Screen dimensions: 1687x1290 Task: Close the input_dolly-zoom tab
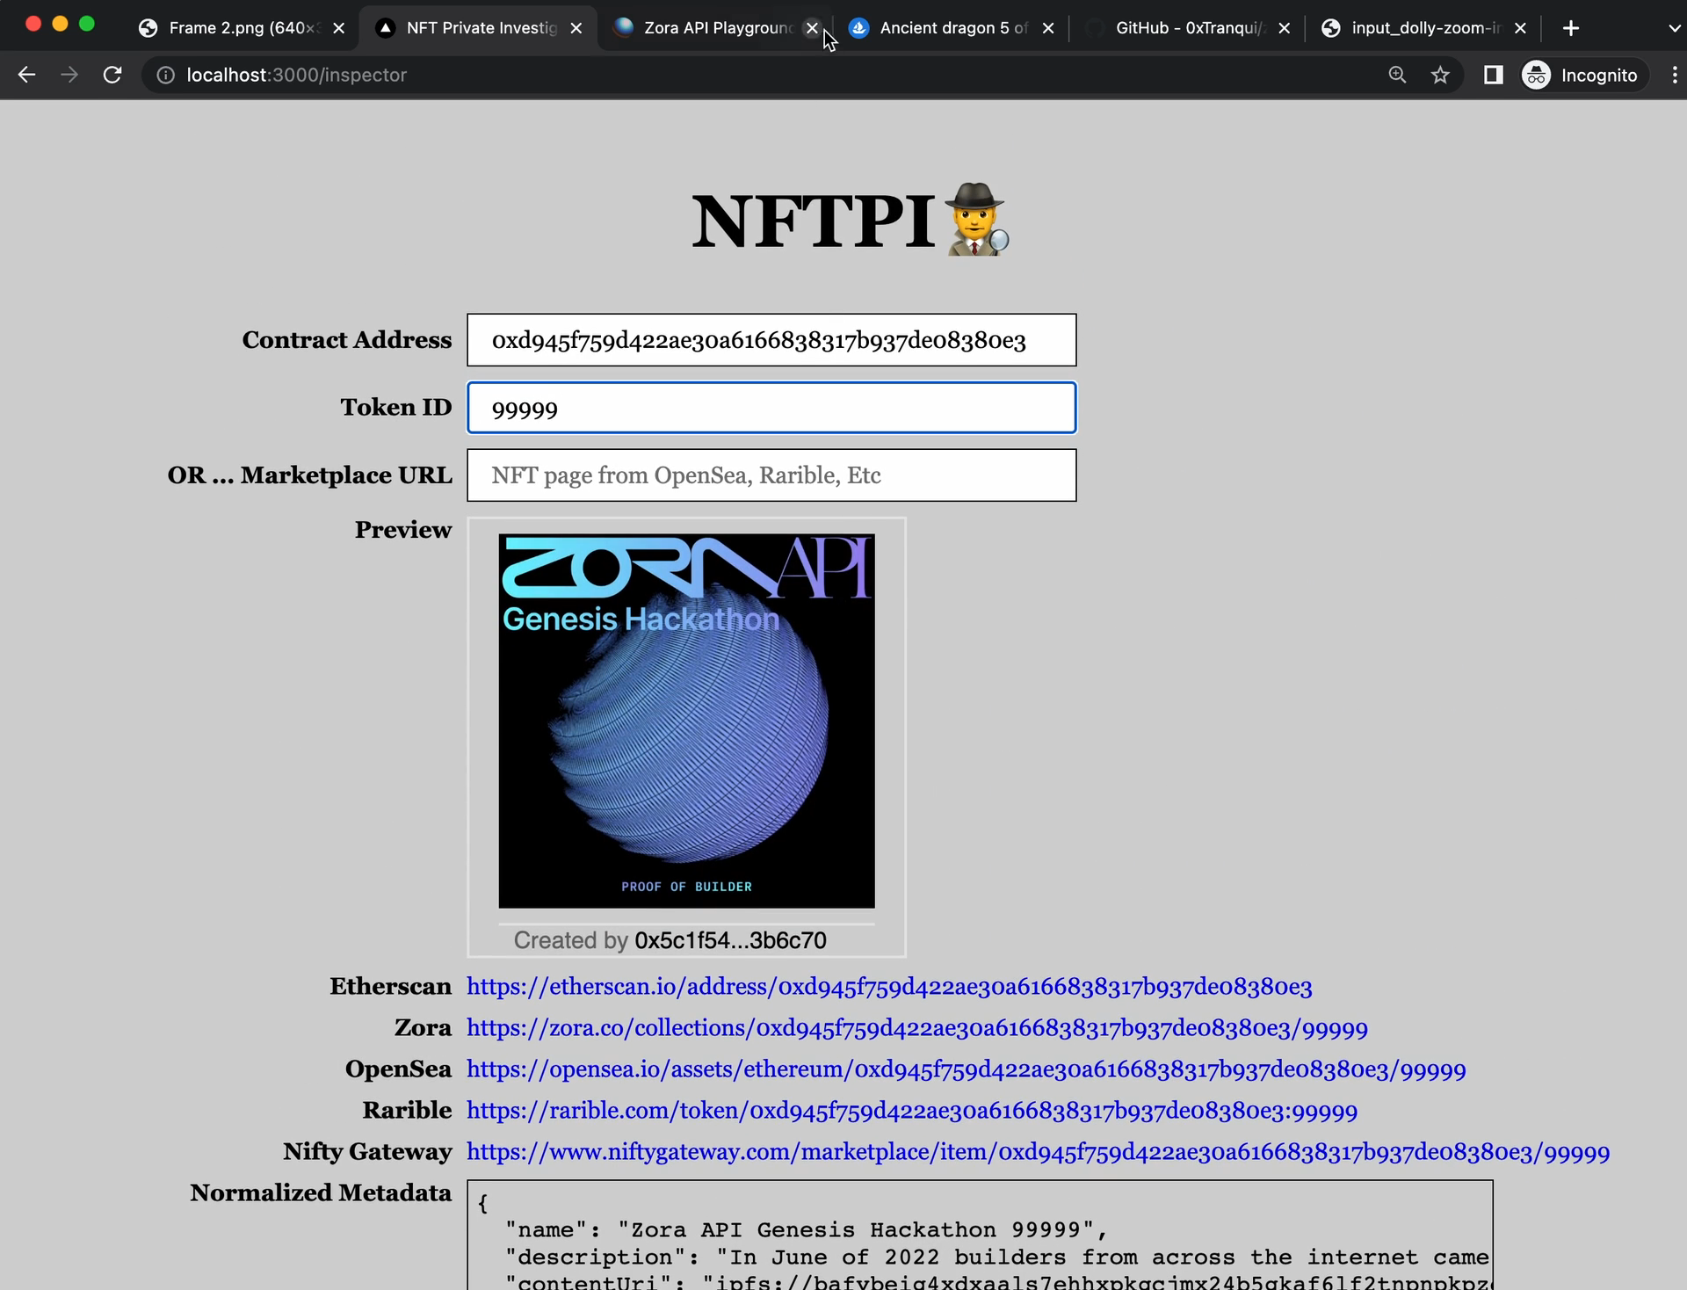[x=1521, y=28]
